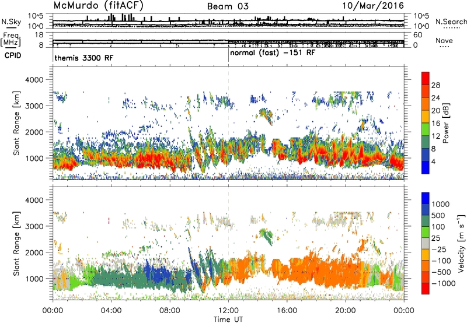Click the '08:00' time axis tick label

170,311
